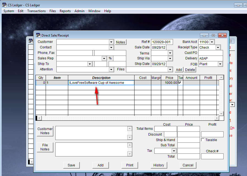
Task: Click the Check # input field
Action: [212, 156]
